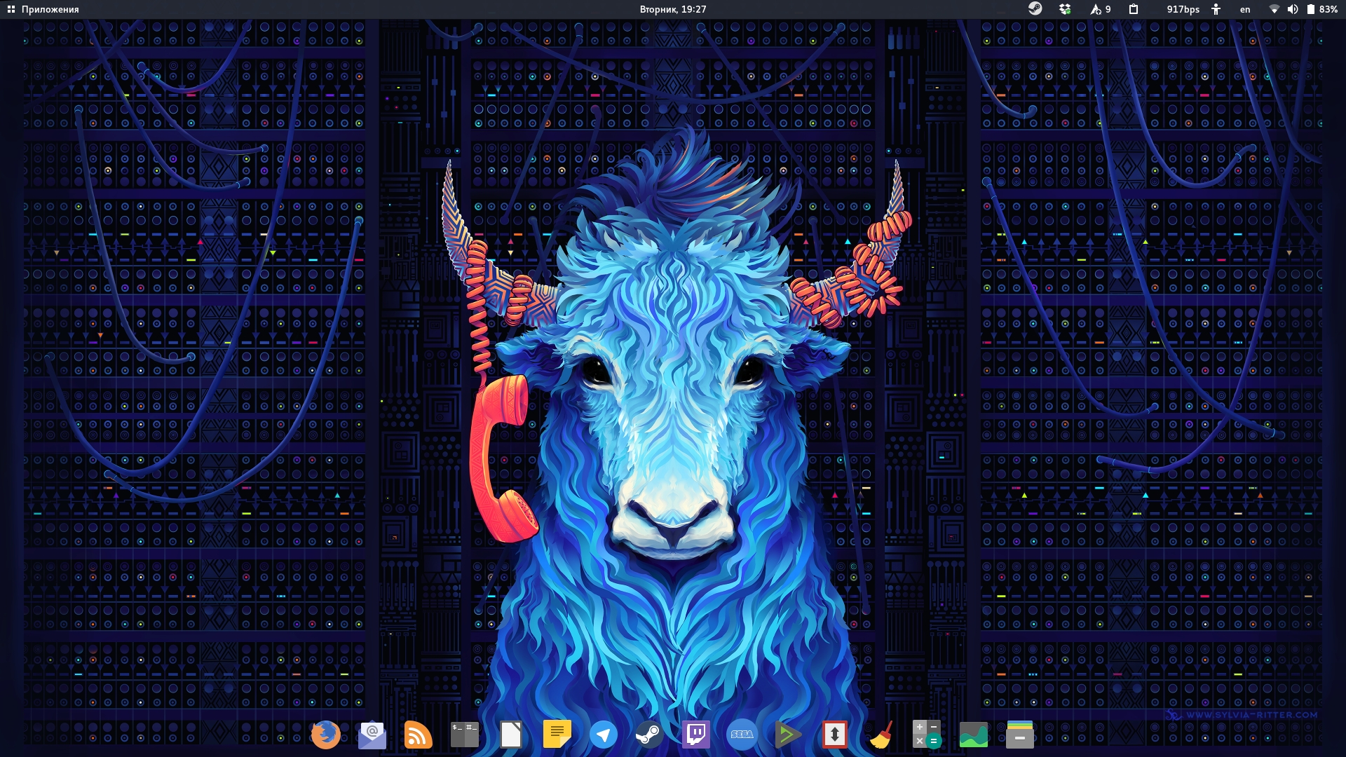This screenshot has width=1346, height=757.
Task: Open battery indicator showing 83%
Action: tap(1321, 9)
